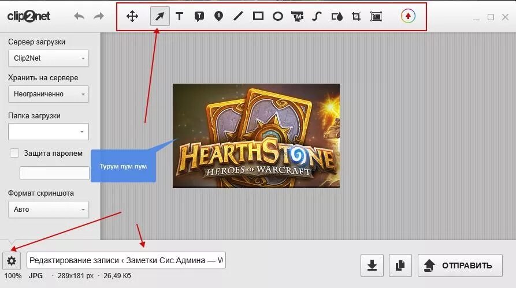Select the Rectangle tool
516x288 pixels.
tap(258, 16)
